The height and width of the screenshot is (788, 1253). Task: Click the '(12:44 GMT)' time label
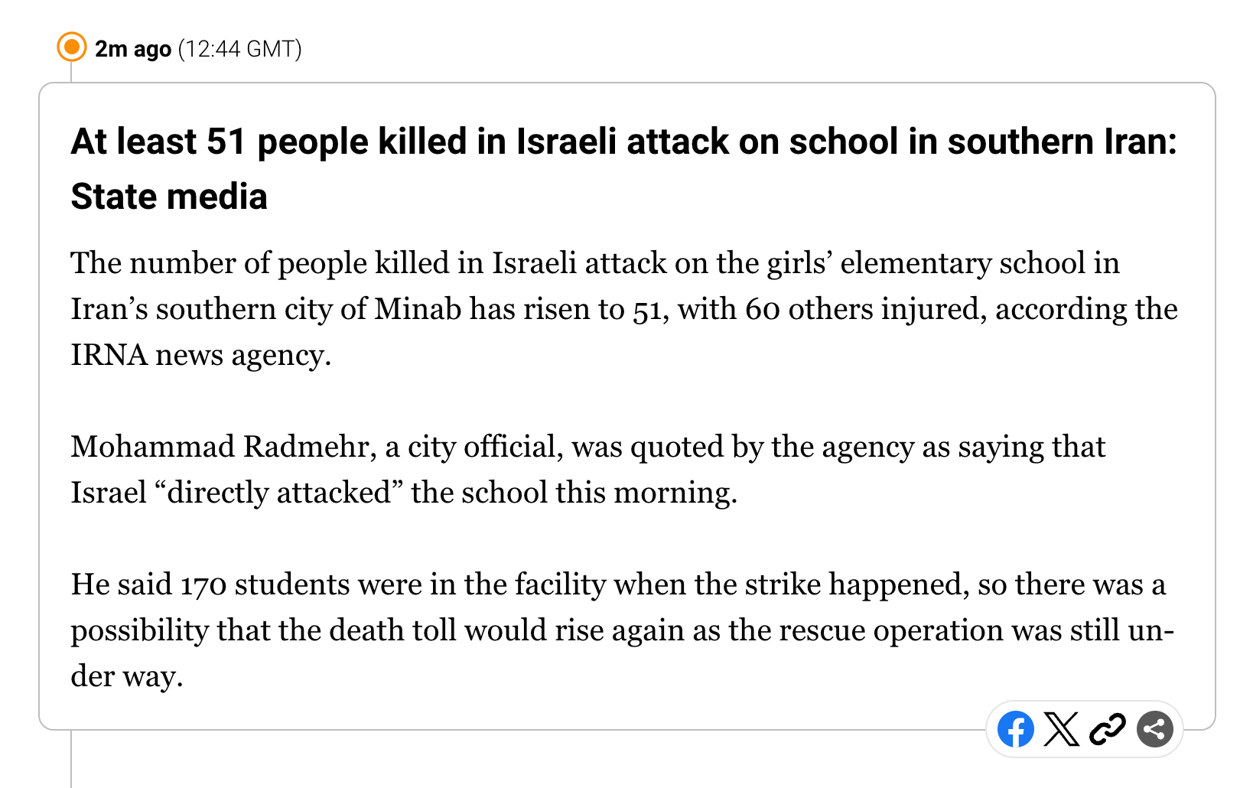coord(240,49)
